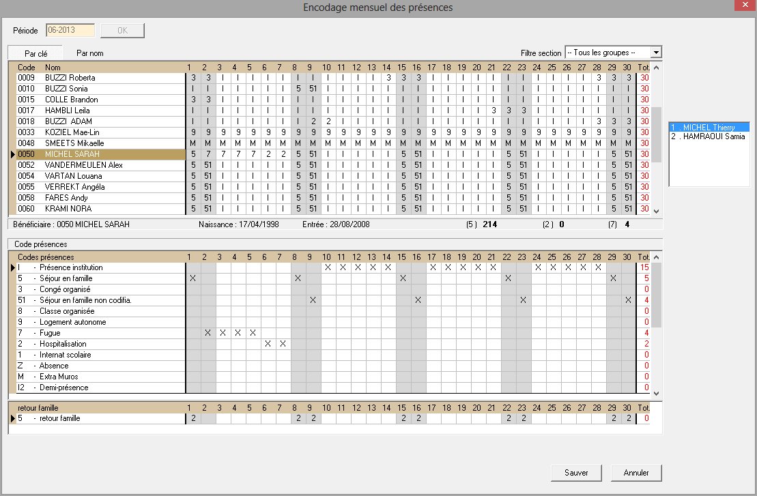Toggle Hospitalisation X on day 7

click(283, 344)
